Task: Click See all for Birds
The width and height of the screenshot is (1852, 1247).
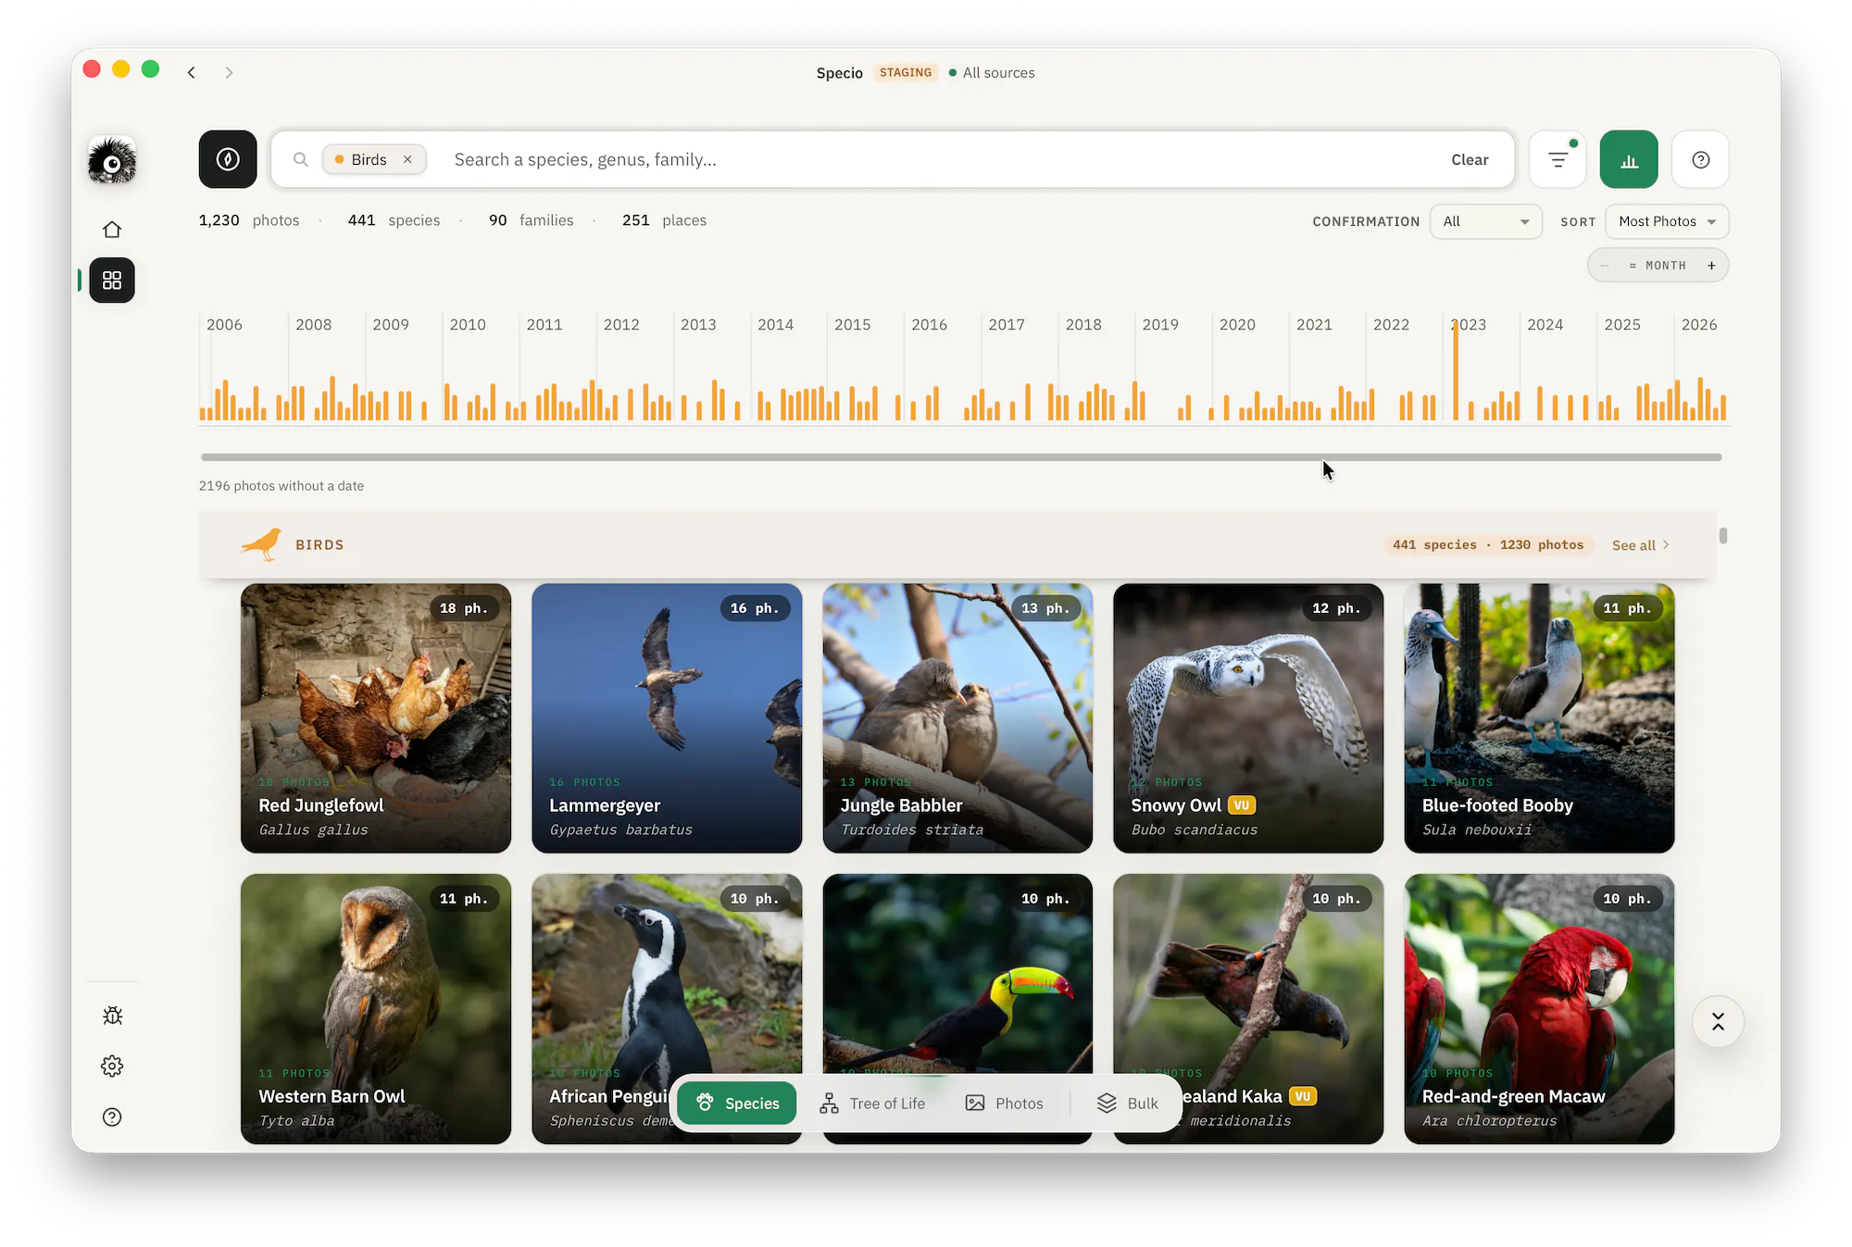Action: 1640,545
